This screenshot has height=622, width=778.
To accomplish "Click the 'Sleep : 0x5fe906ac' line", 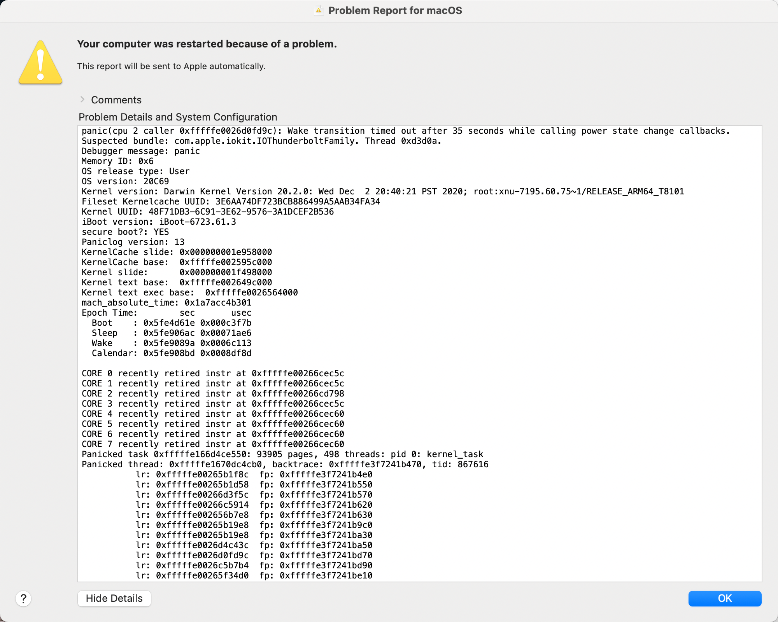I will [x=172, y=333].
